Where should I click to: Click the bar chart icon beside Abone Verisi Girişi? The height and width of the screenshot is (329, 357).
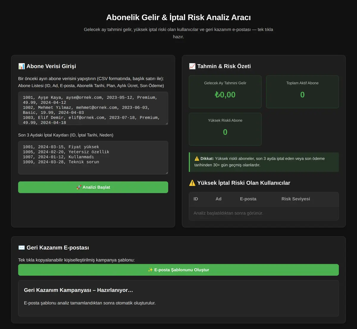(21, 66)
